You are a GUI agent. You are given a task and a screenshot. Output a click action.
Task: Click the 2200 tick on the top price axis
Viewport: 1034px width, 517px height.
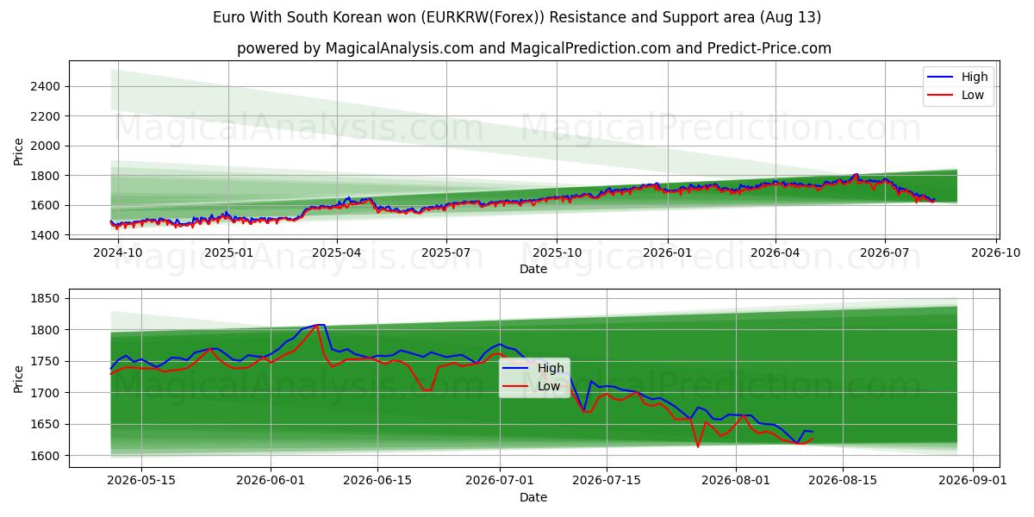(46, 116)
